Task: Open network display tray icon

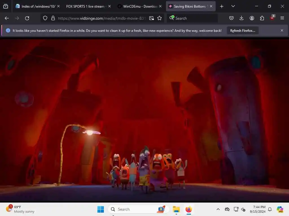Action: (x=236, y=209)
